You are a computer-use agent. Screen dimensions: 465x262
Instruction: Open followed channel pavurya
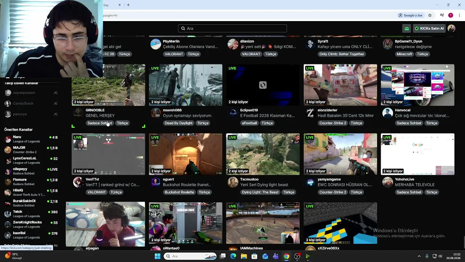tap(31, 114)
